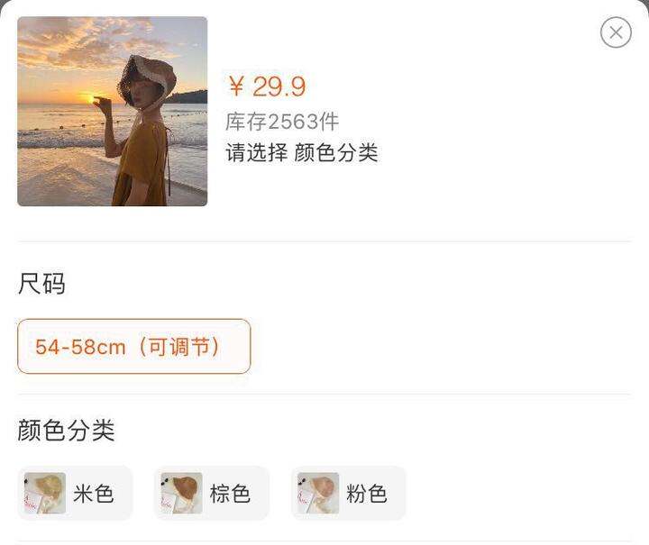Click the 请选择 prompt text
This screenshot has height=545, width=649.
(257, 152)
